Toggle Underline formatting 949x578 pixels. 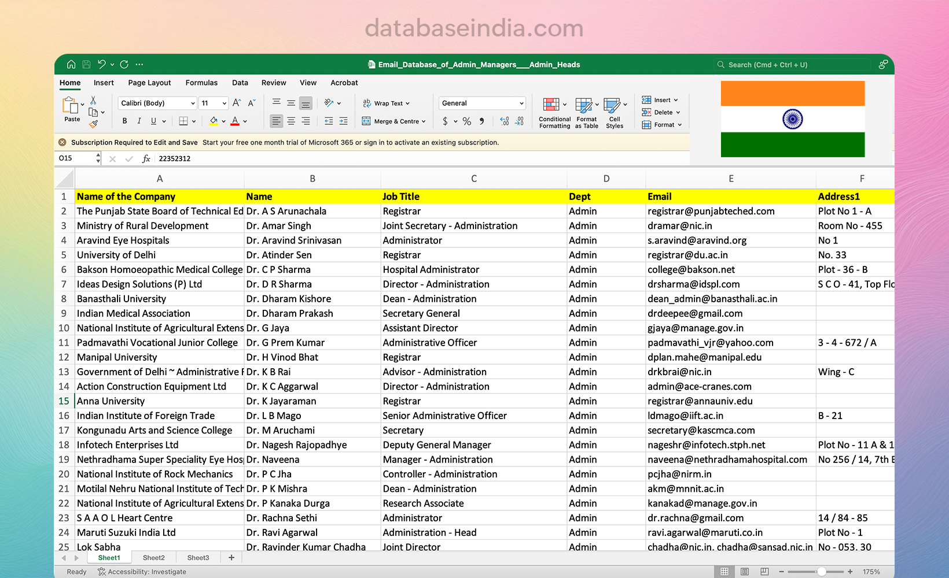[153, 121]
